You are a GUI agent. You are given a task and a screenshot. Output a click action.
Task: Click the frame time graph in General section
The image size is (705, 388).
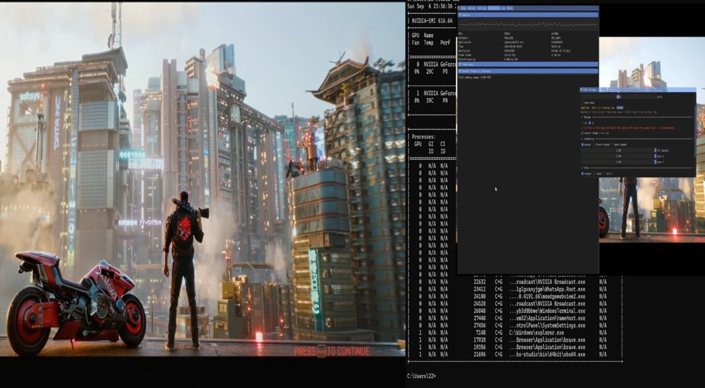pos(527,25)
